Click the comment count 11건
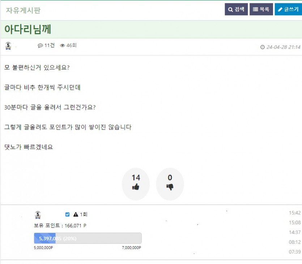This screenshot has height=264, width=302. tap(50, 46)
